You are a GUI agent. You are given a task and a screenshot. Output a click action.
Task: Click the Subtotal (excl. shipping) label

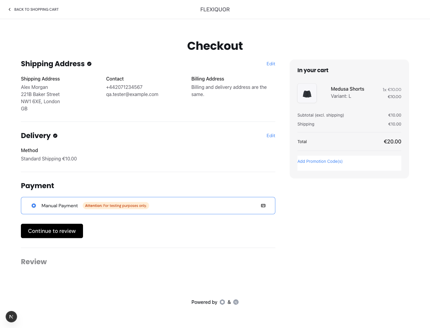coord(321,115)
